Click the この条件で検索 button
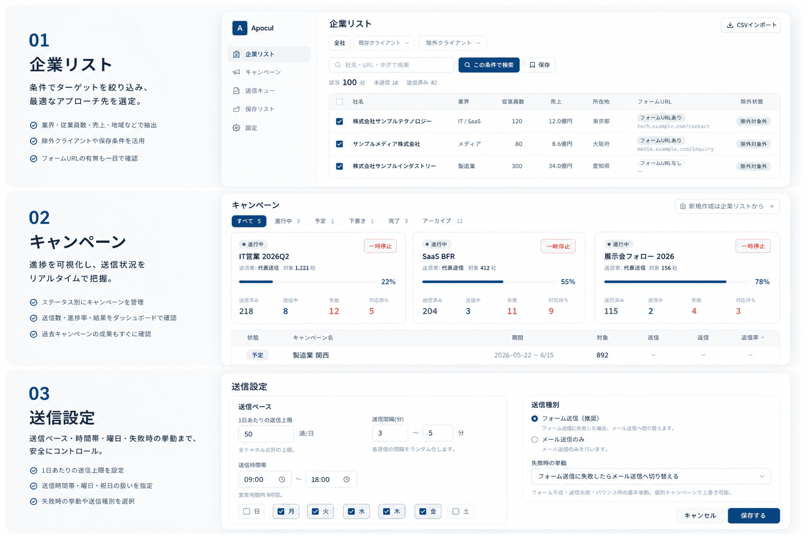 click(489, 65)
